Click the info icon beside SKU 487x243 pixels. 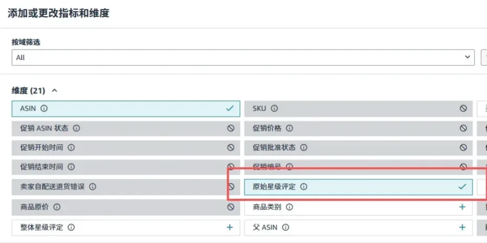274,108
